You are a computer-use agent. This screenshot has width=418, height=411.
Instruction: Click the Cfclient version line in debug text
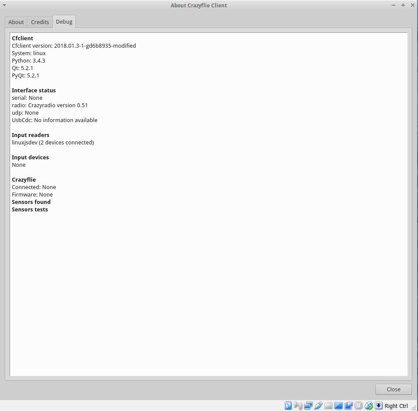coord(74,46)
